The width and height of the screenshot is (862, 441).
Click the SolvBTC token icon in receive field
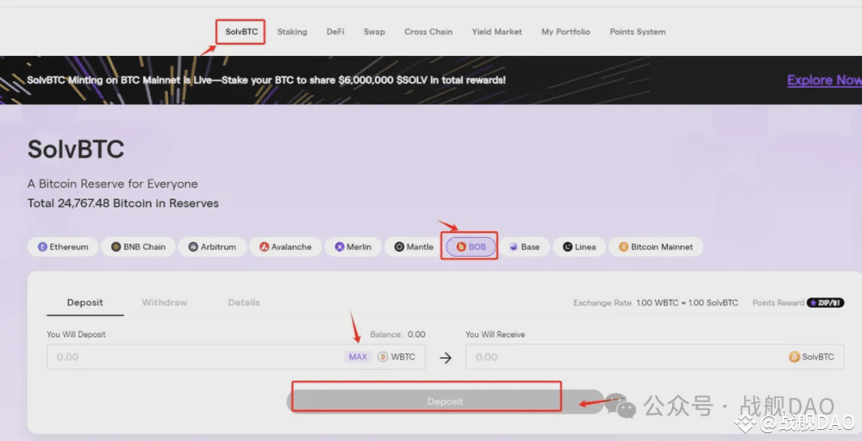coord(794,357)
